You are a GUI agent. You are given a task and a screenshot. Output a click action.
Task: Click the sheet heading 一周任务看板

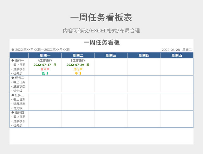coord(101,43)
